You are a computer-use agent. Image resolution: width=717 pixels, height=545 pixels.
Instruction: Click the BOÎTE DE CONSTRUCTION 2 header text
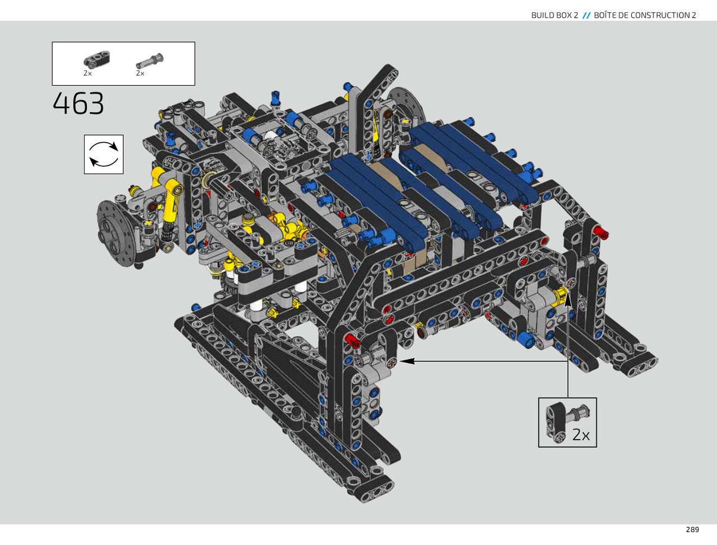coord(645,15)
